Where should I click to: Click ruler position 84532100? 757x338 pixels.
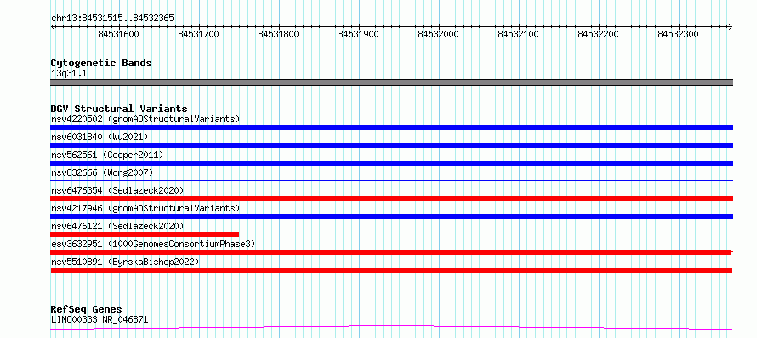(x=518, y=34)
